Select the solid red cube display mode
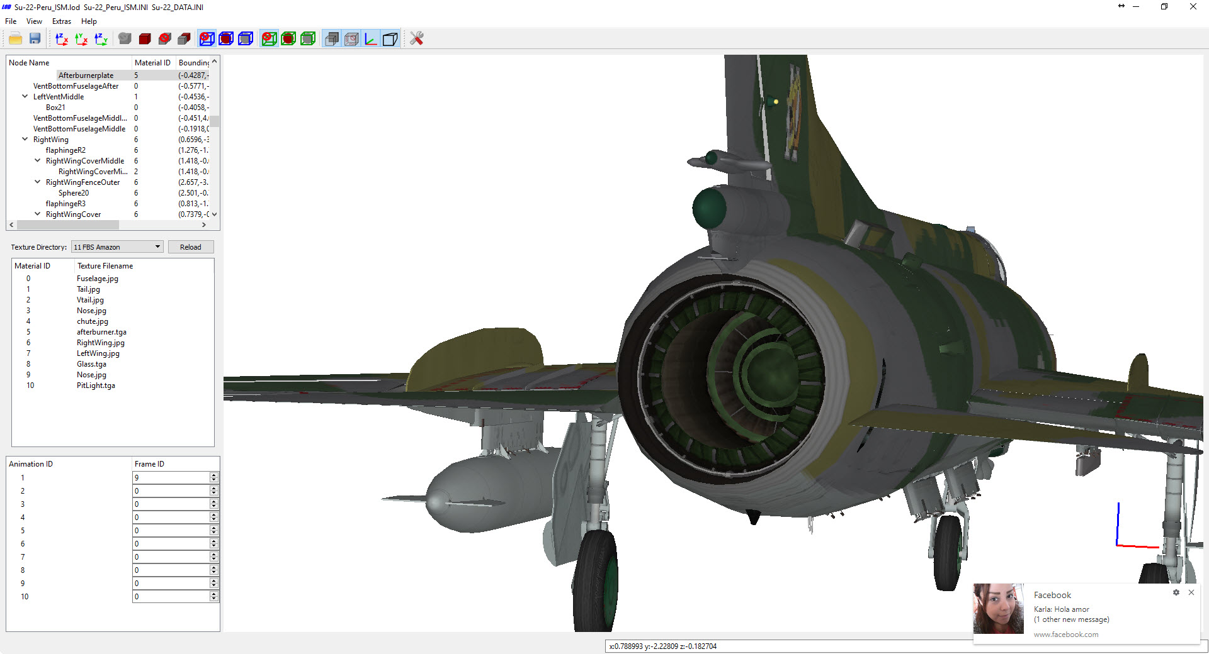This screenshot has width=1209, height=654. [x=145, y=39]
